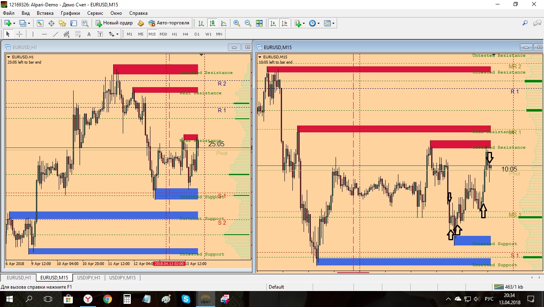Switch to the USDJPY,H1 chart tab
Viewport: 544px width, 307px height.
pos(89,277)
